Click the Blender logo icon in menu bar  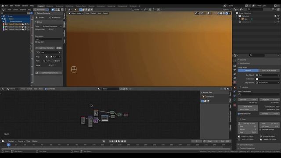3,6
